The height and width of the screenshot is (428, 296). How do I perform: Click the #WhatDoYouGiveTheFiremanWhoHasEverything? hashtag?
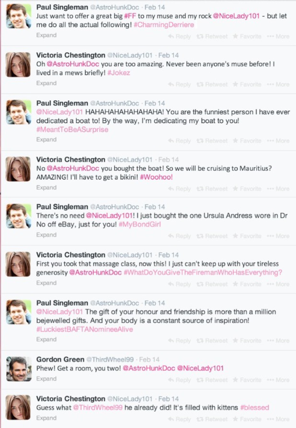203,272
